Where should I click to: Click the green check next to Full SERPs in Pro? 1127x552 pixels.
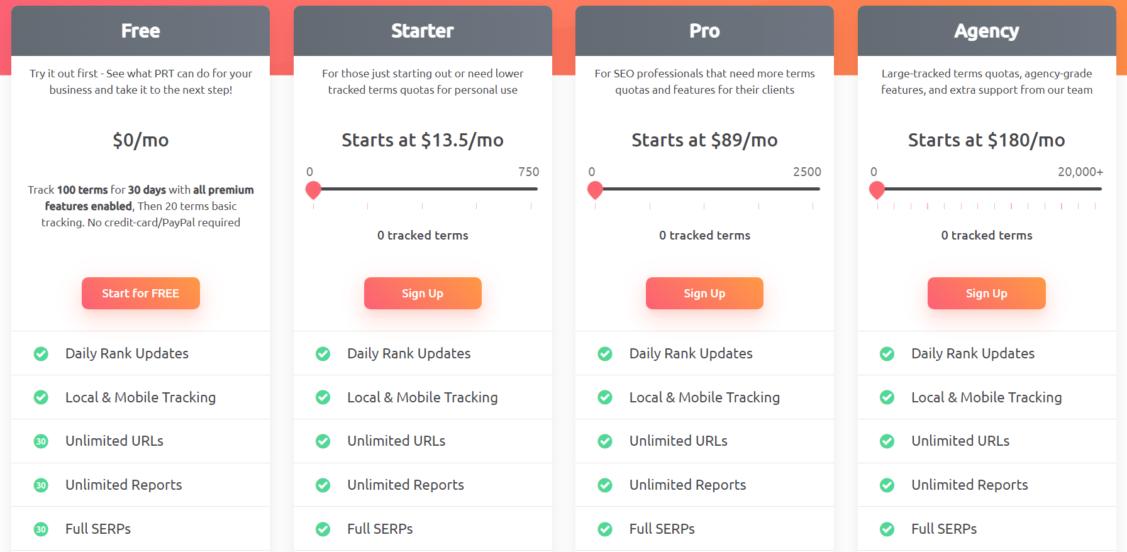pyautogui.click(x=604, y=529)
